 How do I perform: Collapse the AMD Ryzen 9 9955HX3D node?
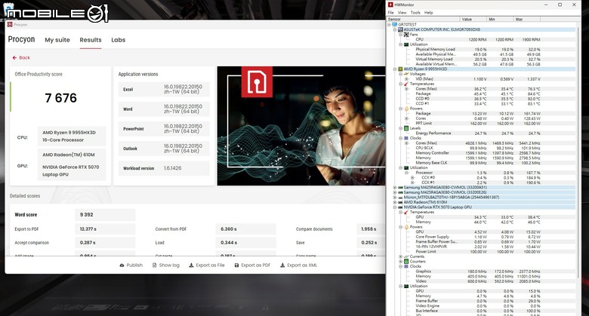coord(395,69)
